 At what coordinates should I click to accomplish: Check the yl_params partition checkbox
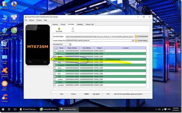pos(55,65)
